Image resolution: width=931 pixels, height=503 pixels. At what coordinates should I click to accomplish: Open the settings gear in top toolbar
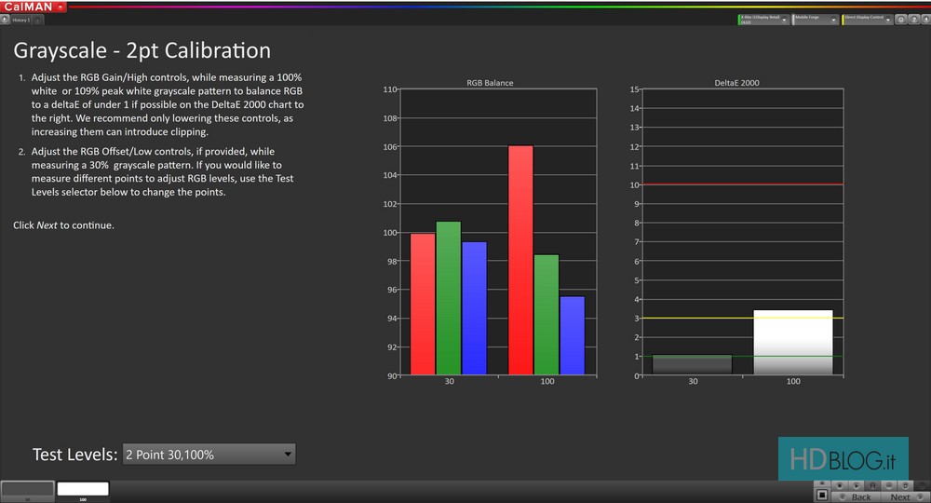(x=900, y=20)
